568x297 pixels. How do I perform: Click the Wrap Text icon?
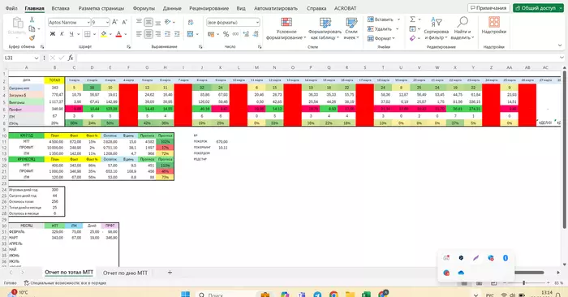tap(191, 23)
